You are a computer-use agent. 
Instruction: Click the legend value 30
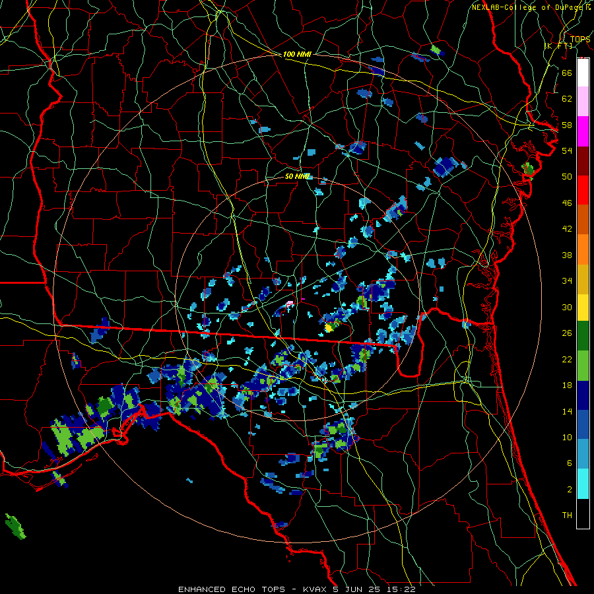[567, 307]
